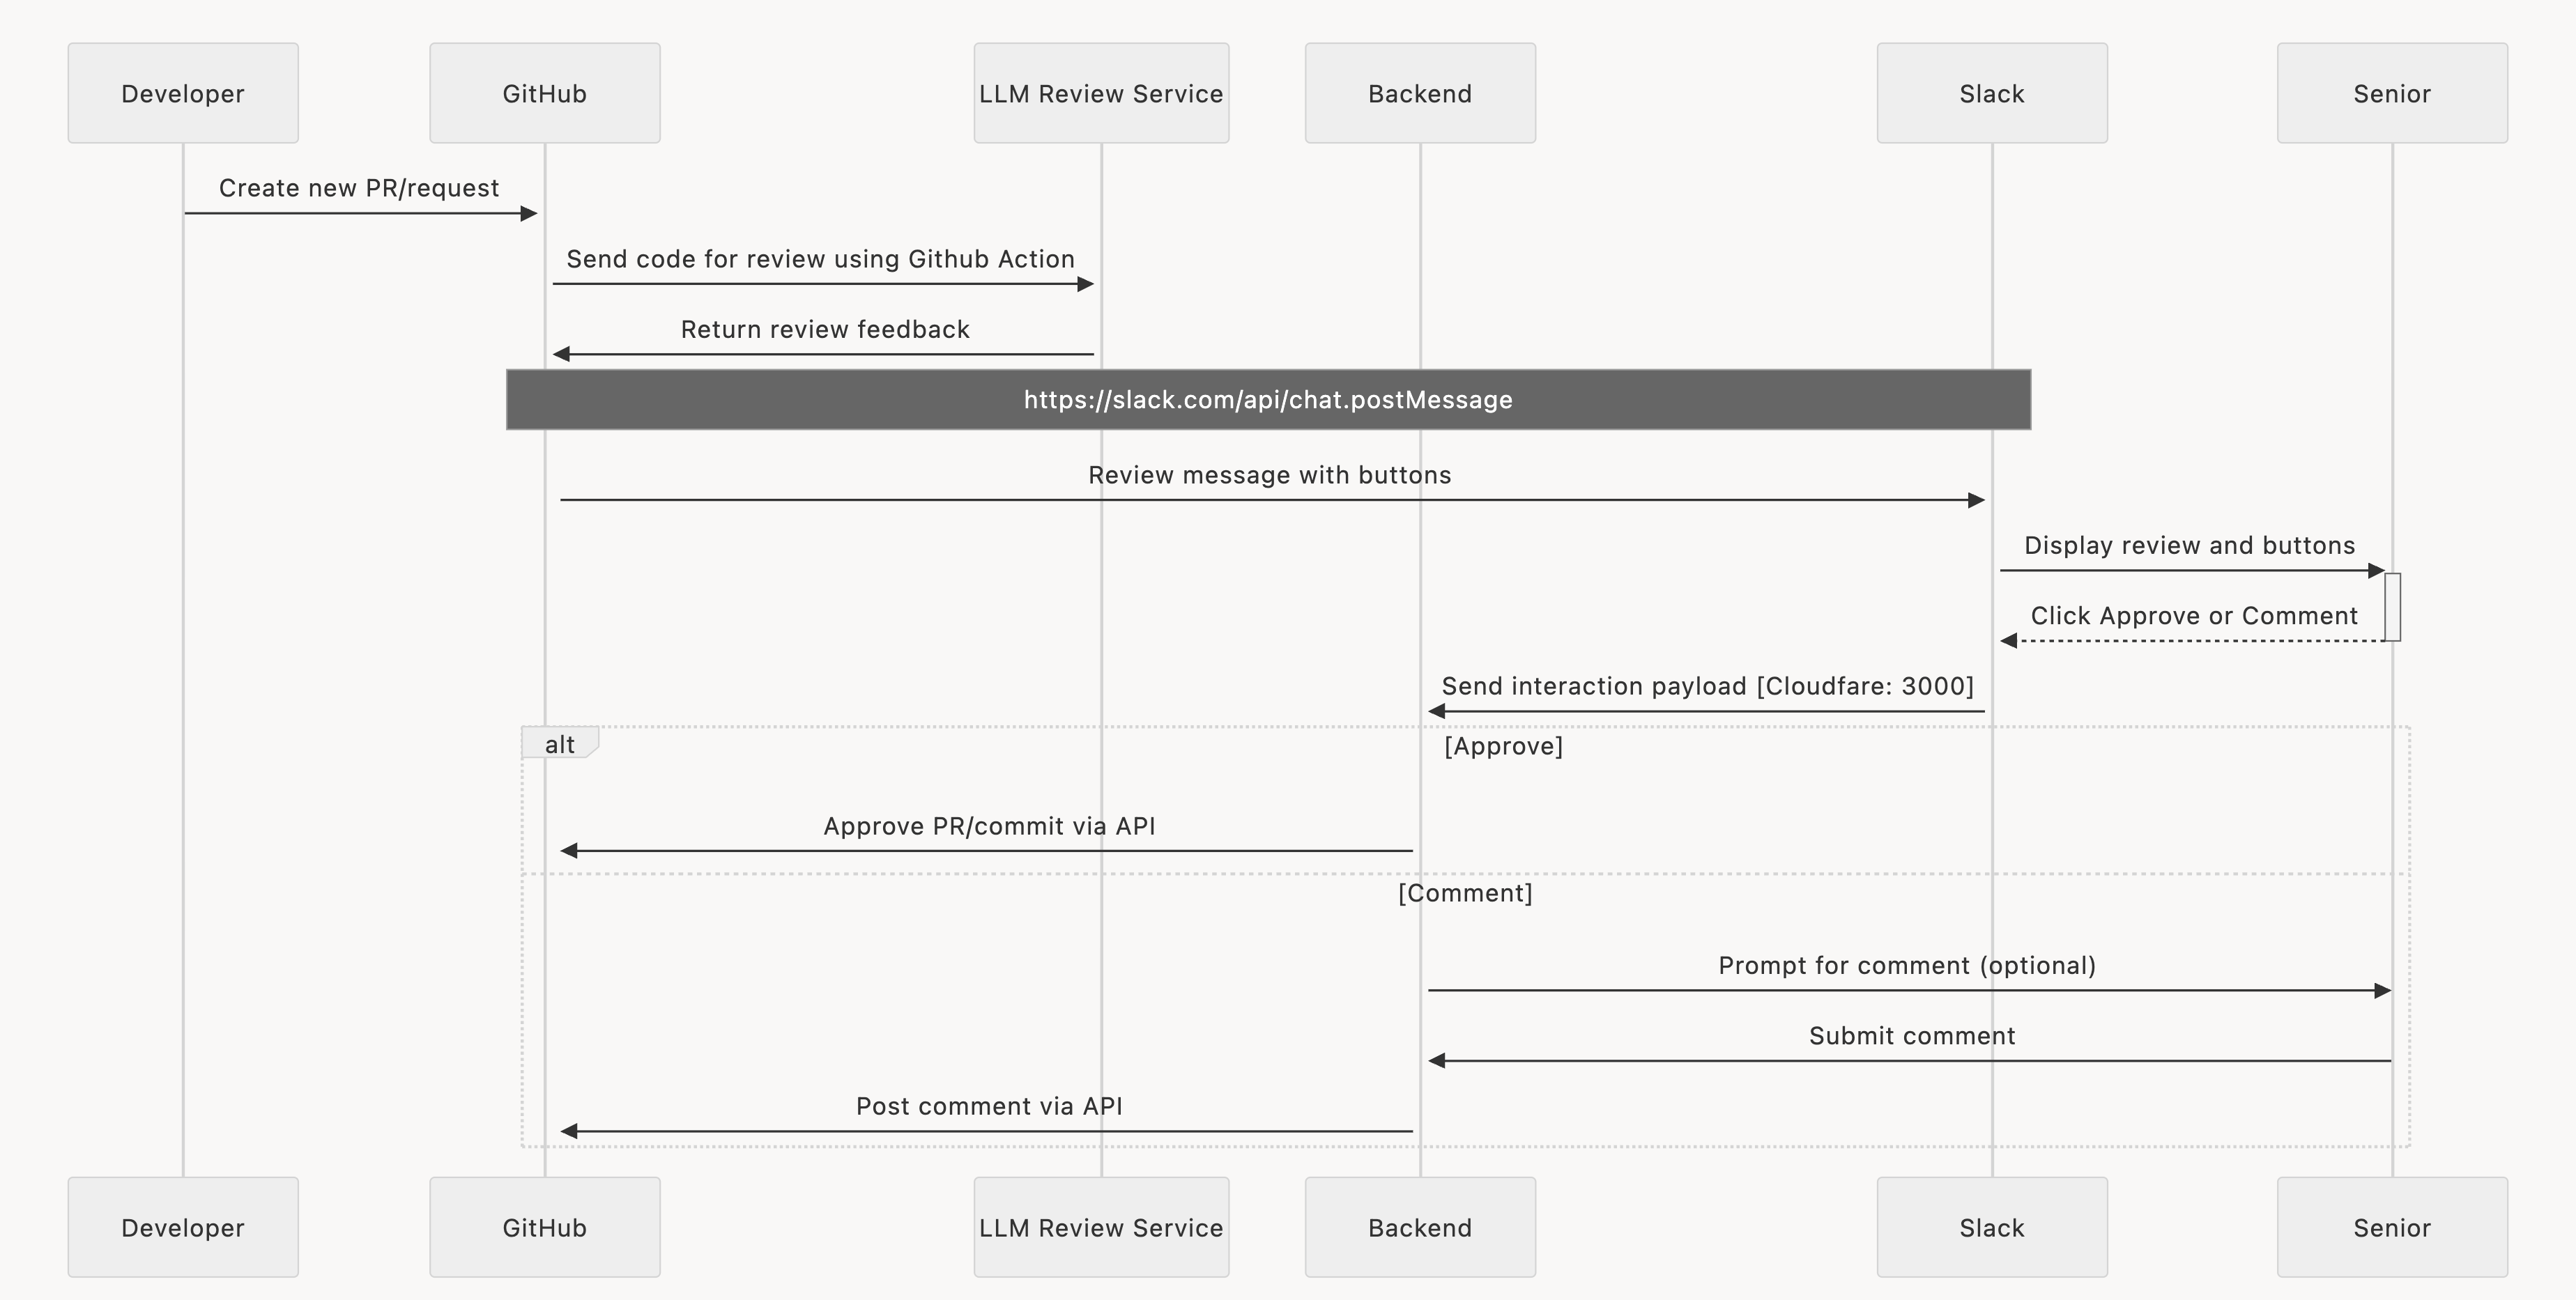Click the [Approve] condition label

pos(1503,746)
